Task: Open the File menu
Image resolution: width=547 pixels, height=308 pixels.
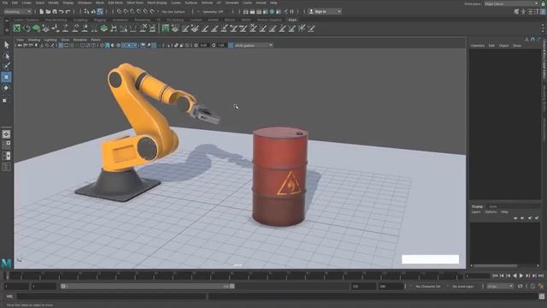Action: pos(5,3)
